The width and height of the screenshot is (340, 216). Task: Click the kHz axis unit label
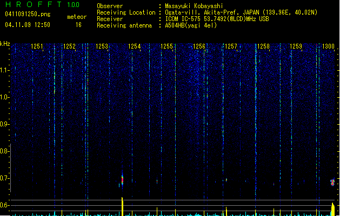coord(5,44)
